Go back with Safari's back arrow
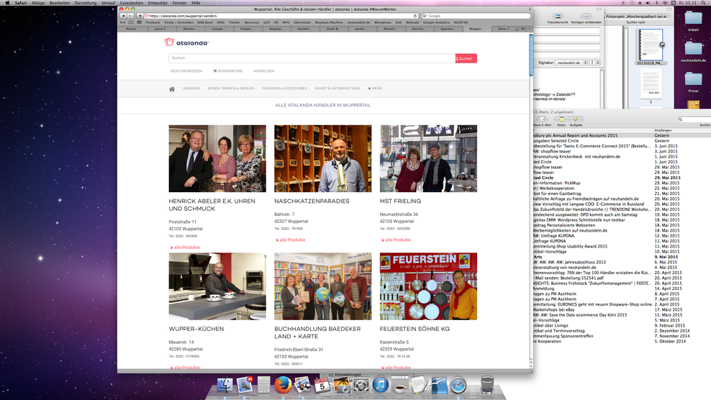 click(x=122, y=16)
